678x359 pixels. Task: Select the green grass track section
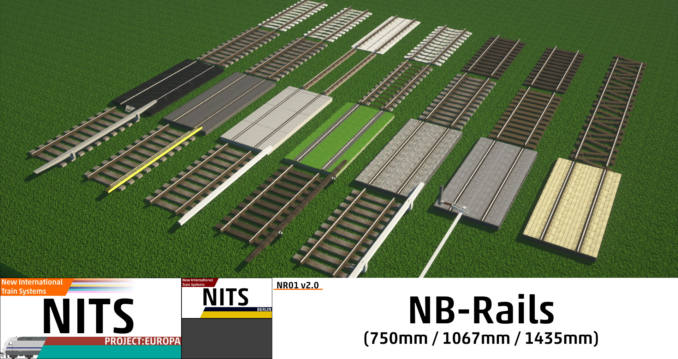click(x=339, y=138)
